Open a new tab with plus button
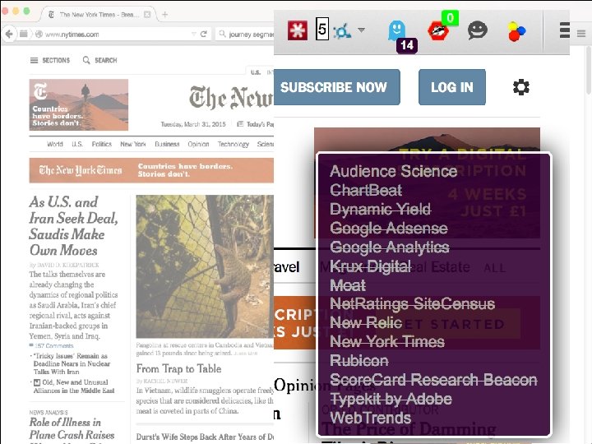Viewport: 592px width, 444px height. point(165,15)
